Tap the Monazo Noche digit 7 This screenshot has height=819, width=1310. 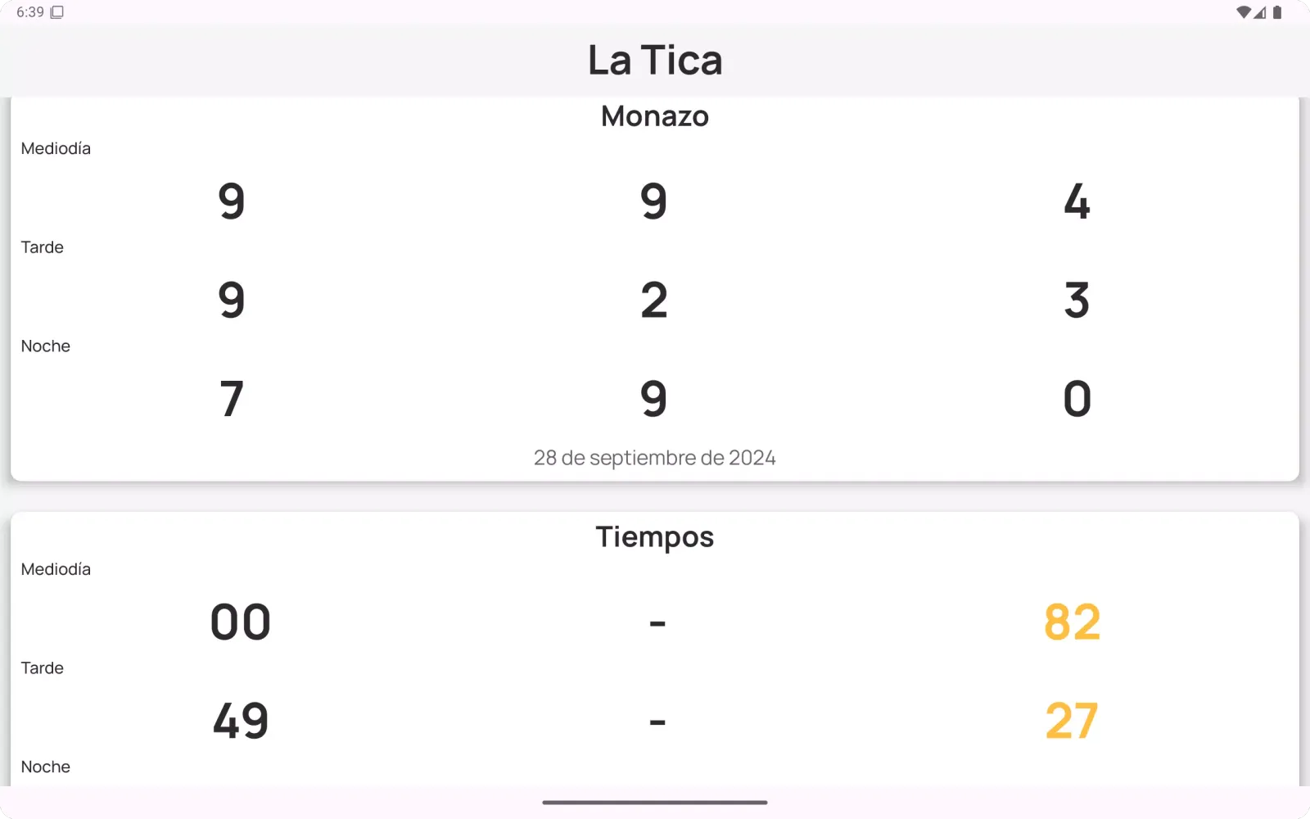pos(232,400)
